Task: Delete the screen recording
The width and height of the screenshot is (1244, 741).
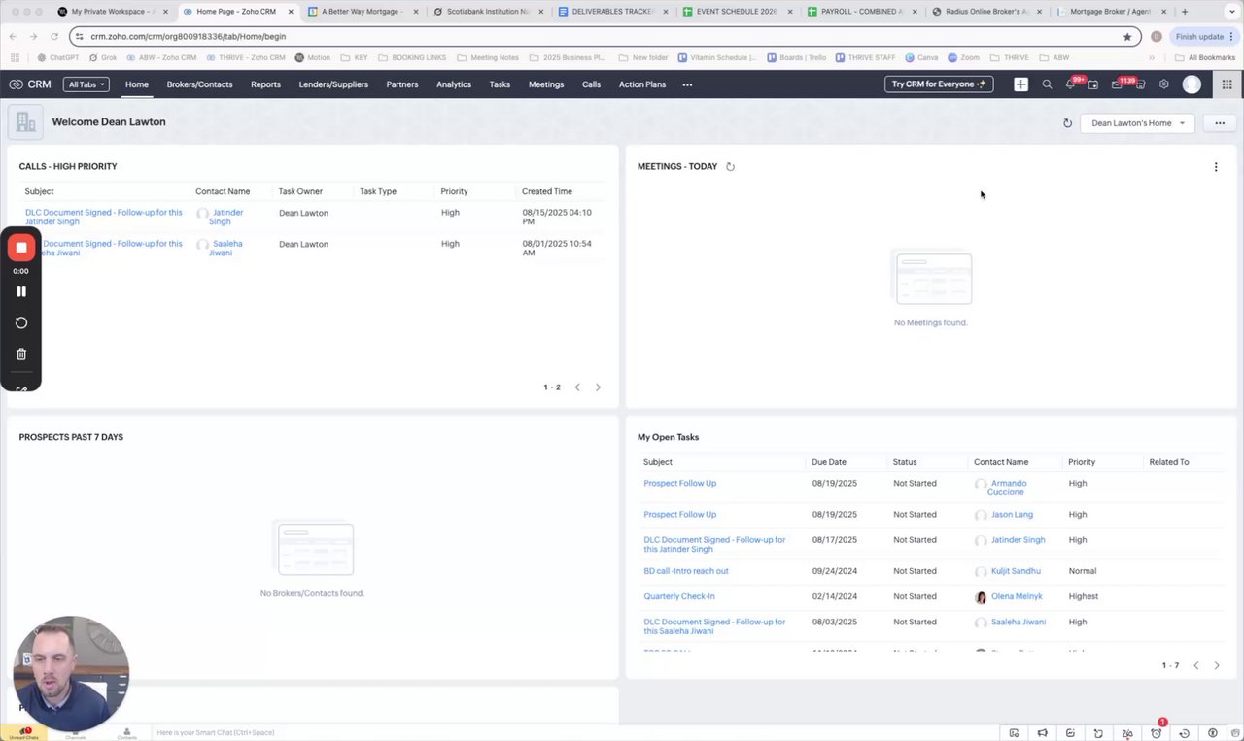Action: coord(20,354)
